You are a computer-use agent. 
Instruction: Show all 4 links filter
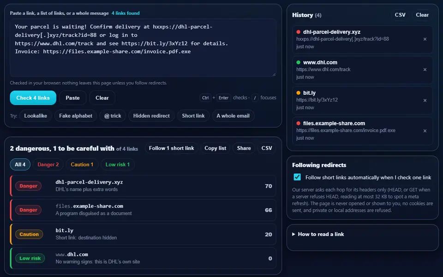(20, 164)
